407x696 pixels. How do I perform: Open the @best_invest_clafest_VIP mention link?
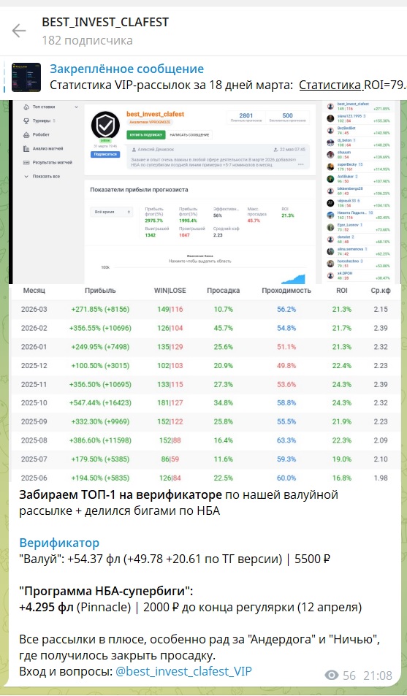(183, 671)
